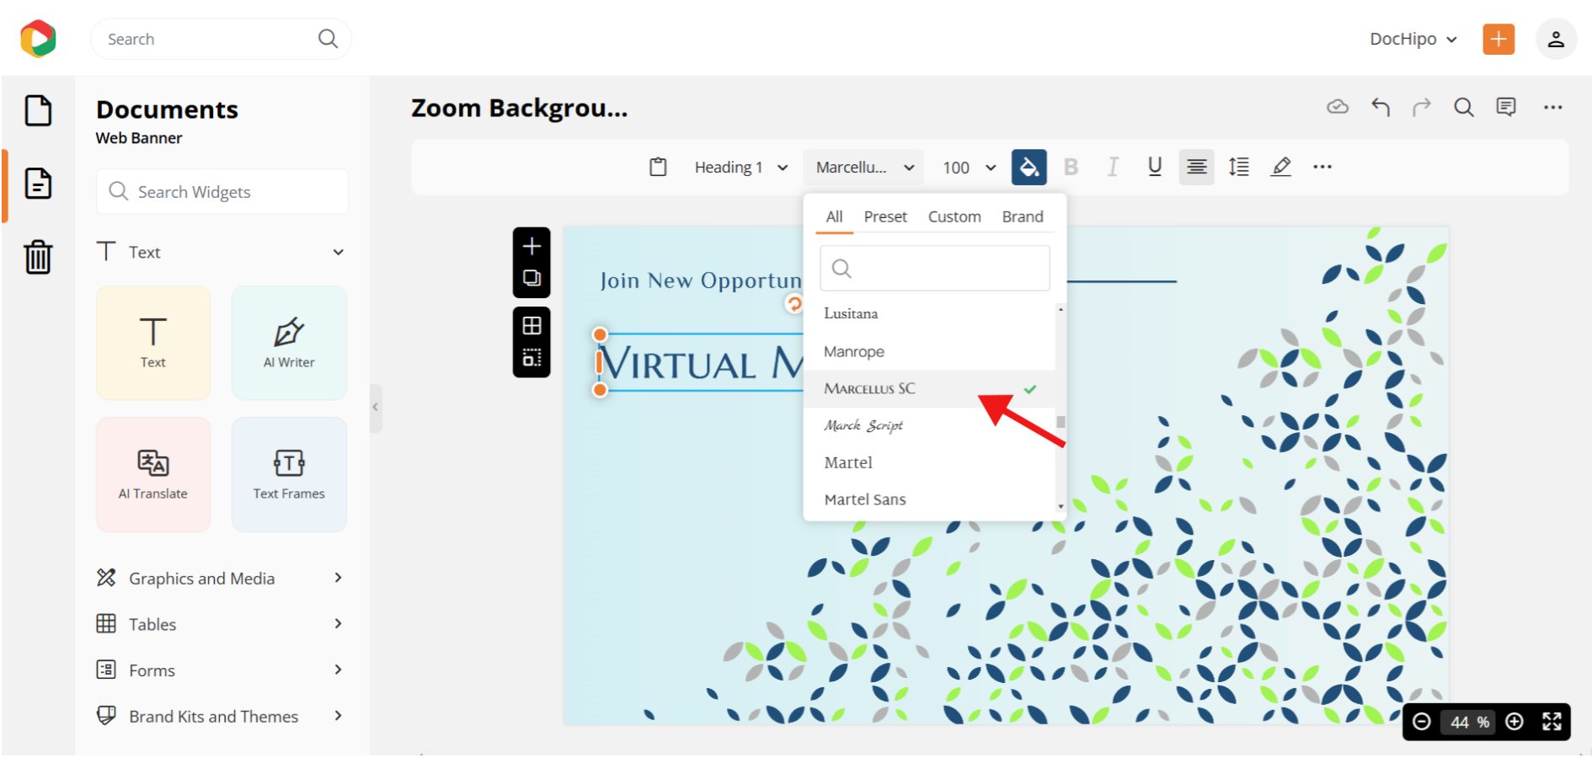Toggle bold formatting
This screenshot has width=1592, height=758.
1071,167
